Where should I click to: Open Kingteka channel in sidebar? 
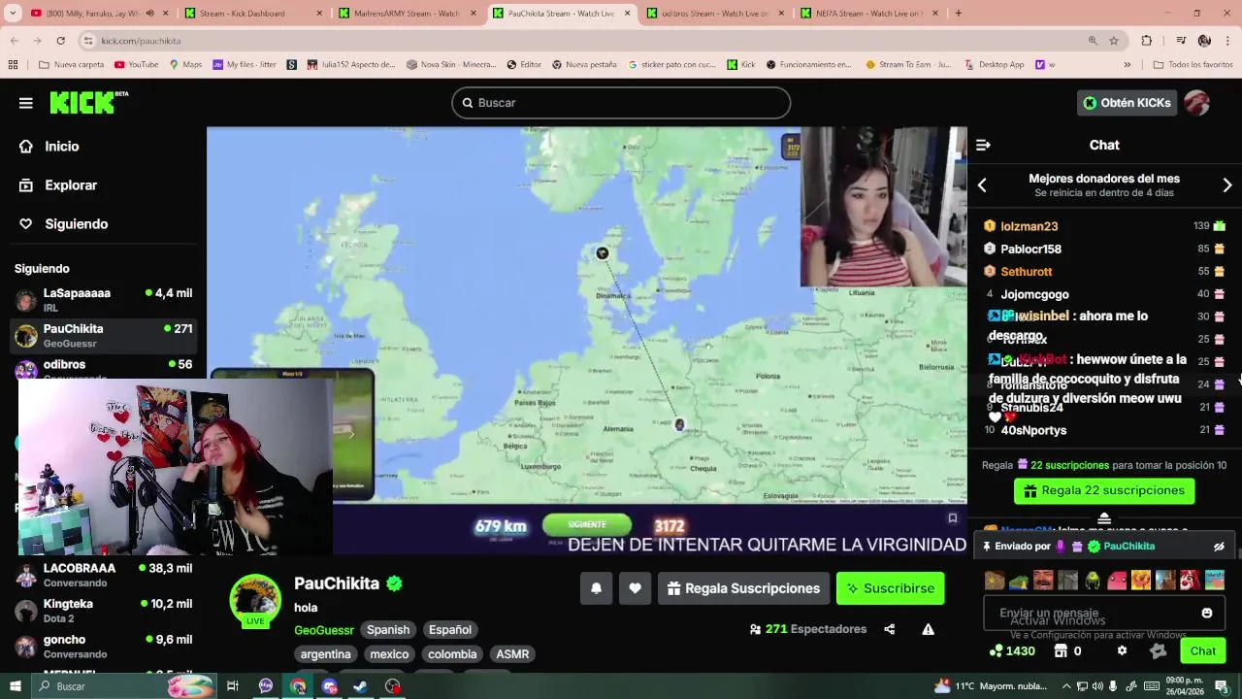(x=104, y=611)
